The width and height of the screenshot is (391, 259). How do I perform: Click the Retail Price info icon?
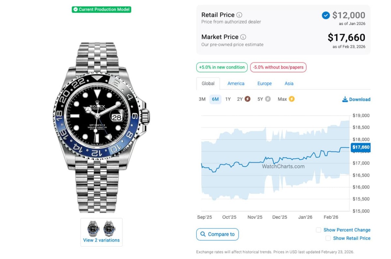[x=239, y=15]
